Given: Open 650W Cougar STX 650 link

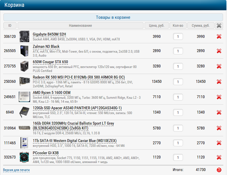Looking at the screenshot, I should point(50,62).
